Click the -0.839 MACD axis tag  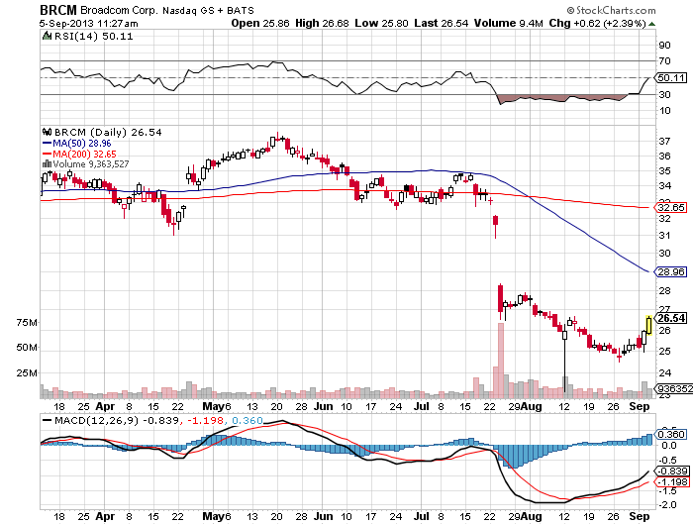(671, 472)
